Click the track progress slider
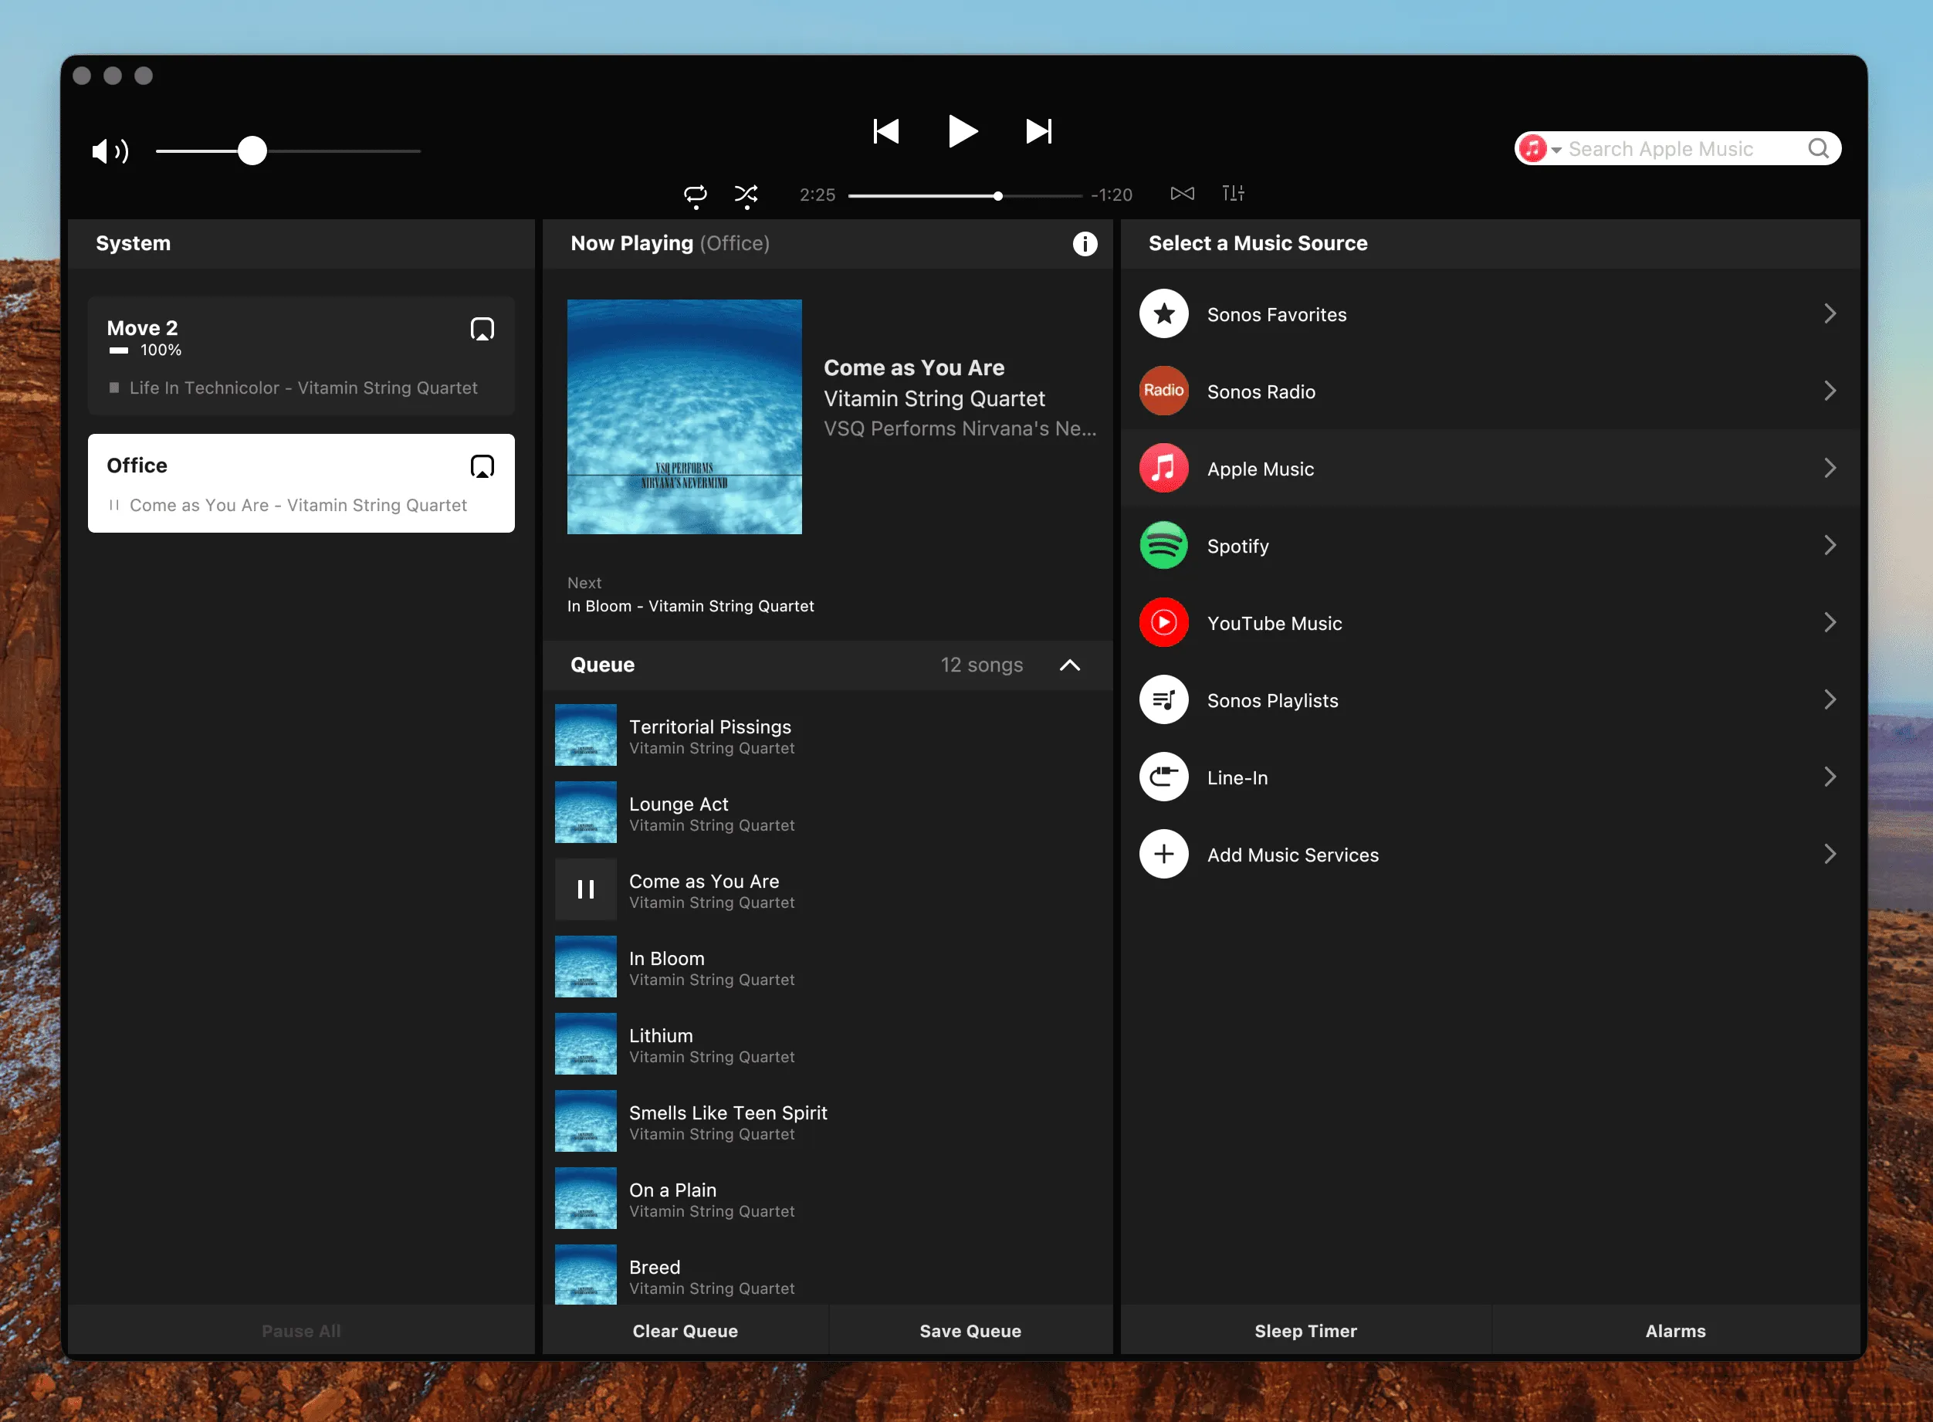 (x=965, y=196)
